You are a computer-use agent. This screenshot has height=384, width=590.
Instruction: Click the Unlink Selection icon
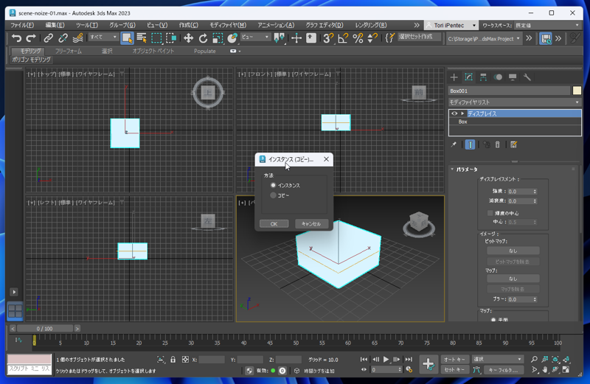[63, 38]
